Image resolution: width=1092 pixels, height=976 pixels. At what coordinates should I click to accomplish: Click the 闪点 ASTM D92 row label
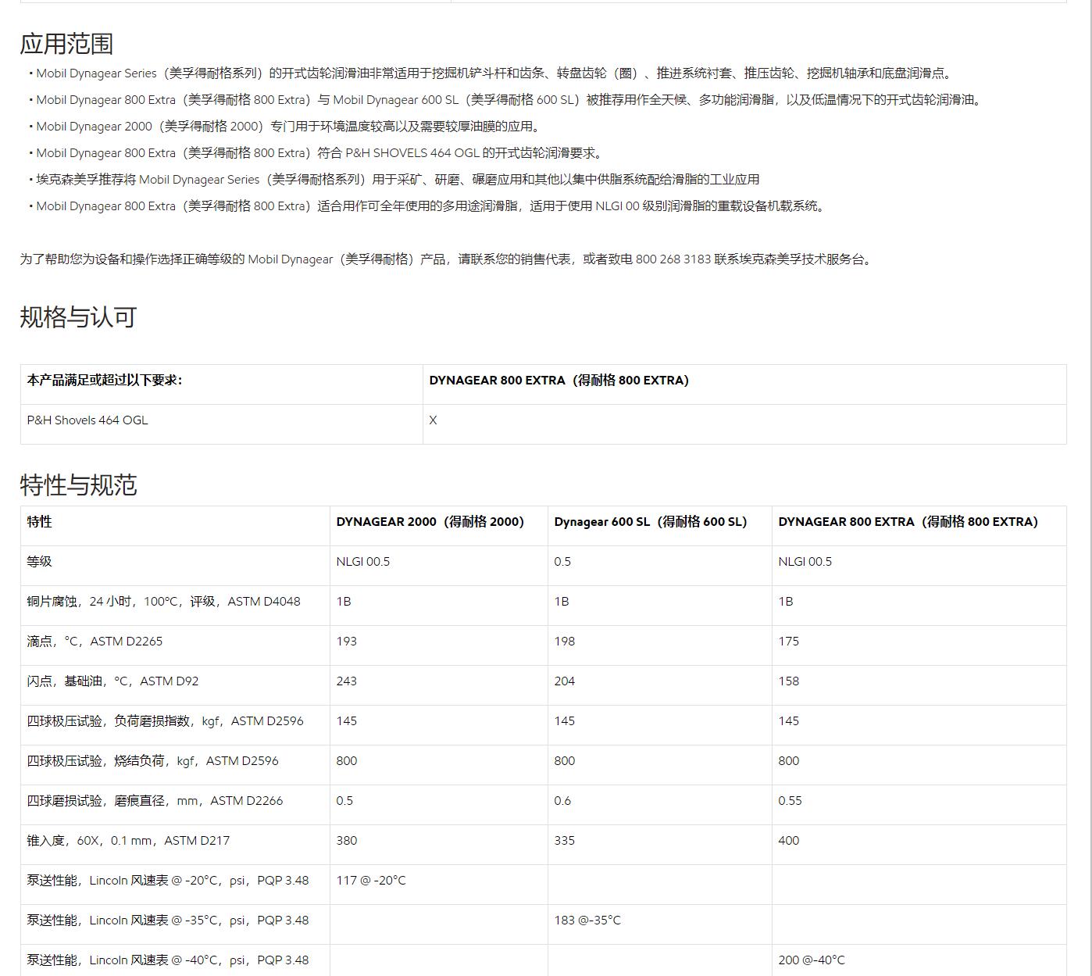pos(112,681)
